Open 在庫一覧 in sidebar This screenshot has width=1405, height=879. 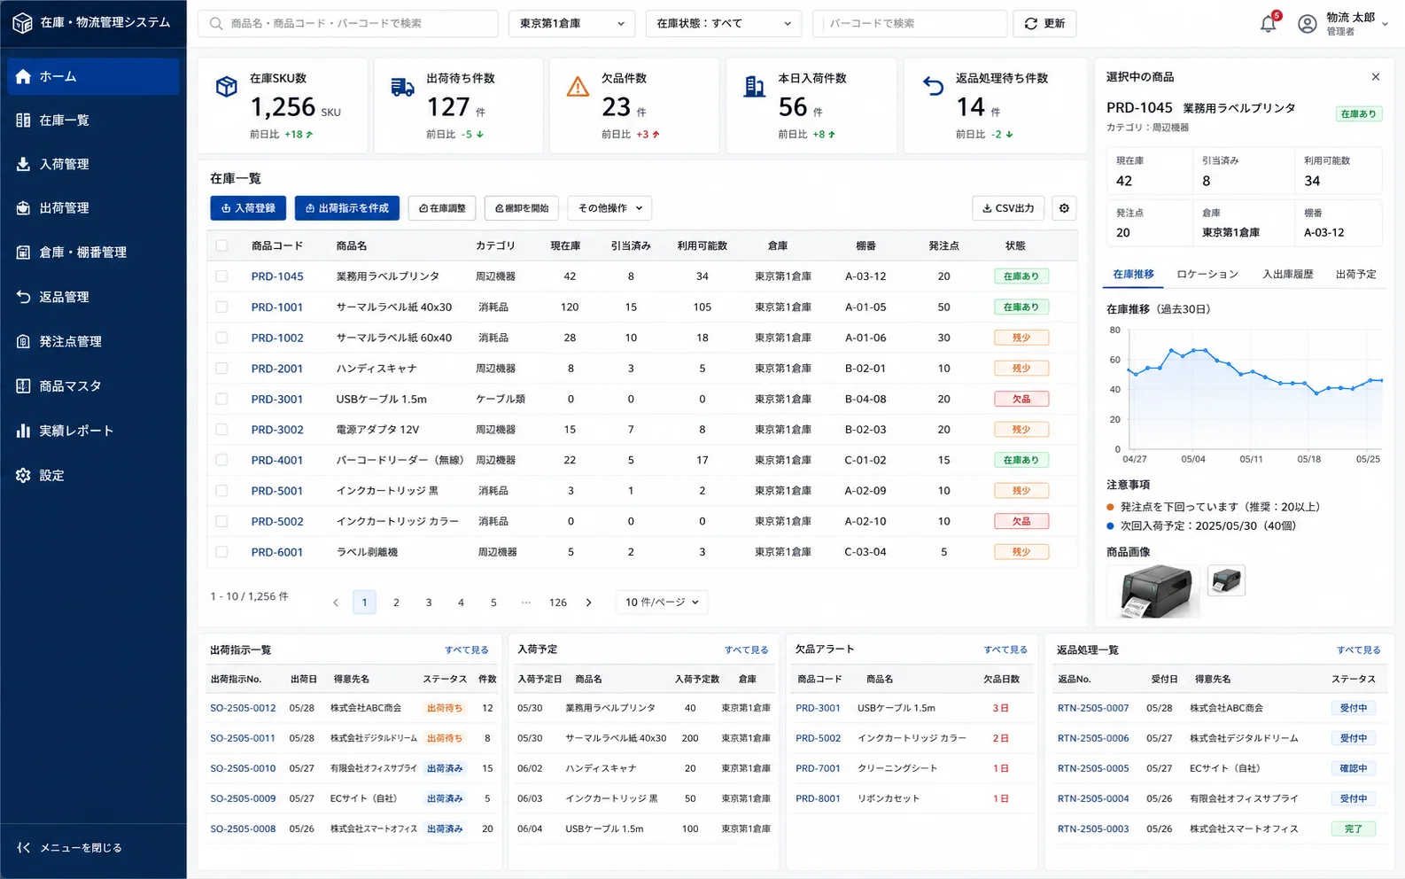click(x=93, y=121)
